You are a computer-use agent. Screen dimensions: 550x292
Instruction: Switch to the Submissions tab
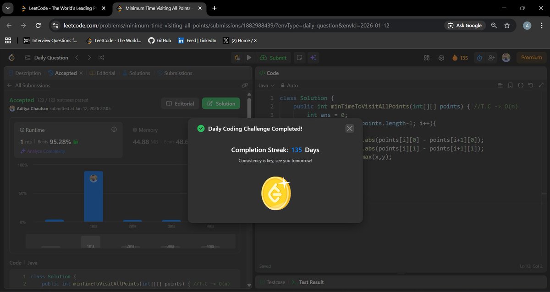tap(175, 73)
